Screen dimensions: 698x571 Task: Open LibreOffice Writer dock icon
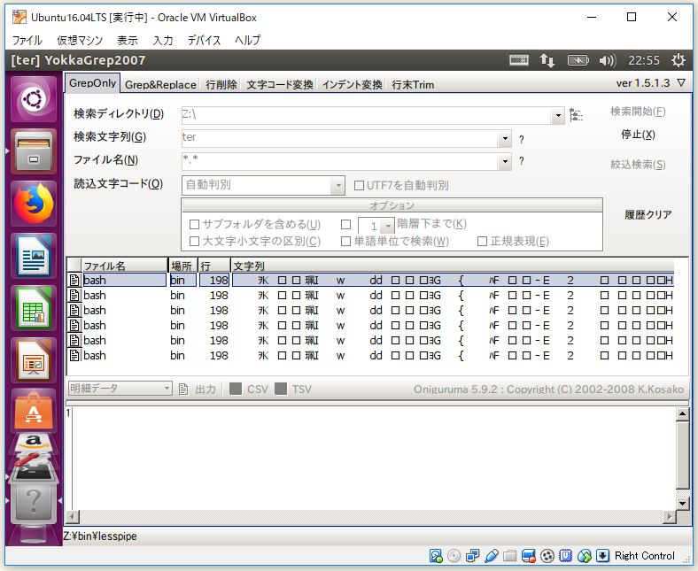(x=34, y=256)
